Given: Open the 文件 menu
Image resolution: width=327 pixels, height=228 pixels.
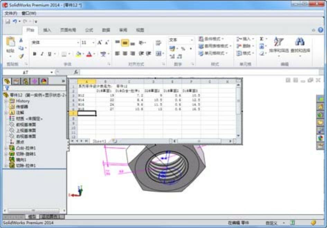Looking at the screenshot, I should [x=11, y=13].
